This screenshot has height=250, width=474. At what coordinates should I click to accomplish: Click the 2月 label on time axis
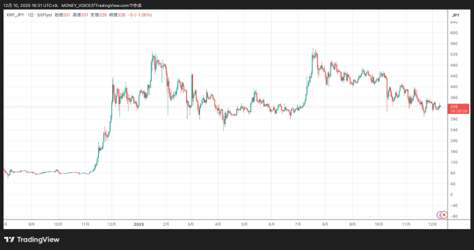click(x=166, y=224)
